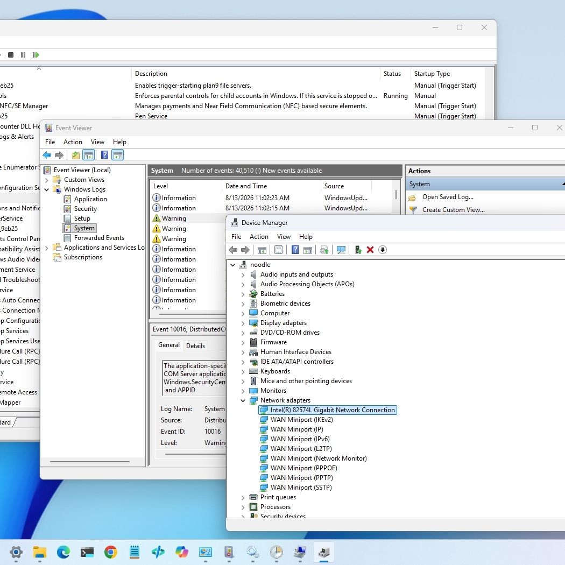Open Properties sheet icon in Device Manager toolbar
This screenshot has width=565, height=565.
point(278,250)
